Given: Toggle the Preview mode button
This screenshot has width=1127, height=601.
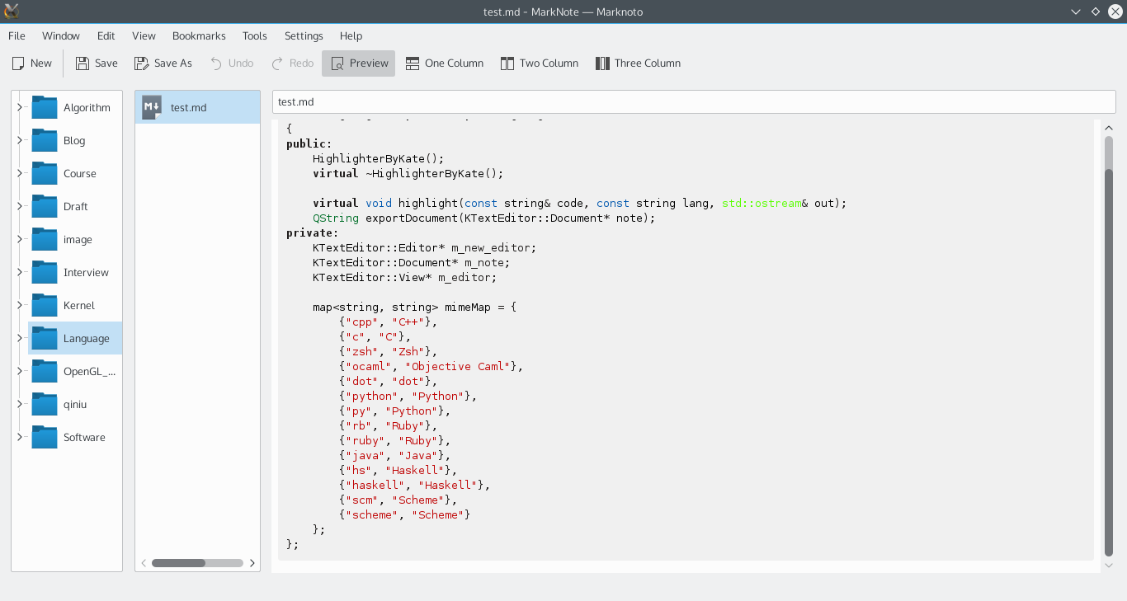Looking at the screenshot, I should (x=359, y=63).
